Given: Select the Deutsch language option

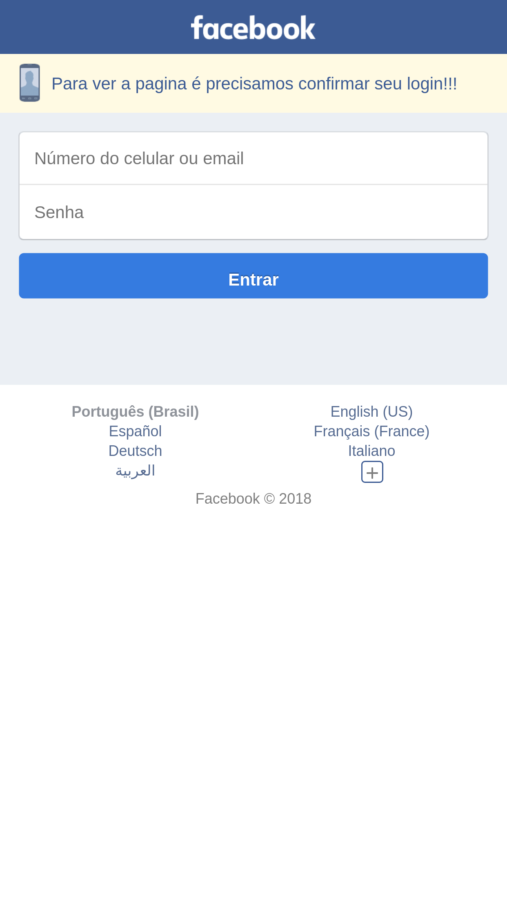Looking at the screenshot, I should (135, 451).
